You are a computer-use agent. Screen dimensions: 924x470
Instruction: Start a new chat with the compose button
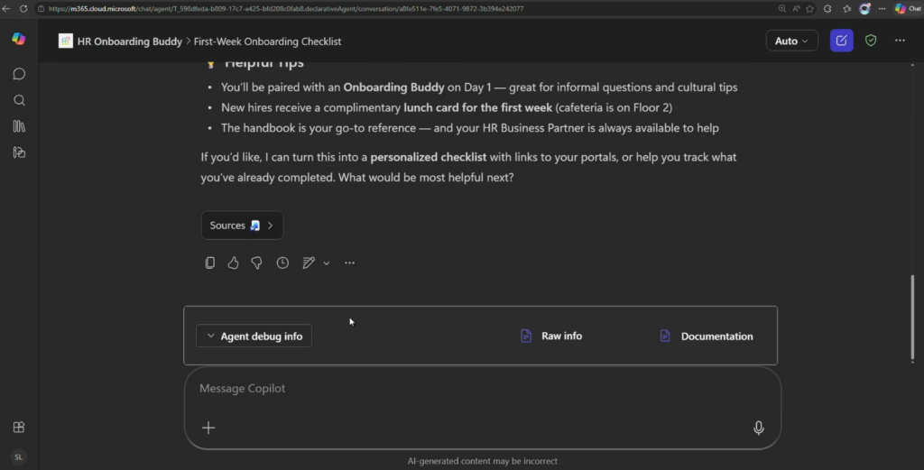(841, 41)
